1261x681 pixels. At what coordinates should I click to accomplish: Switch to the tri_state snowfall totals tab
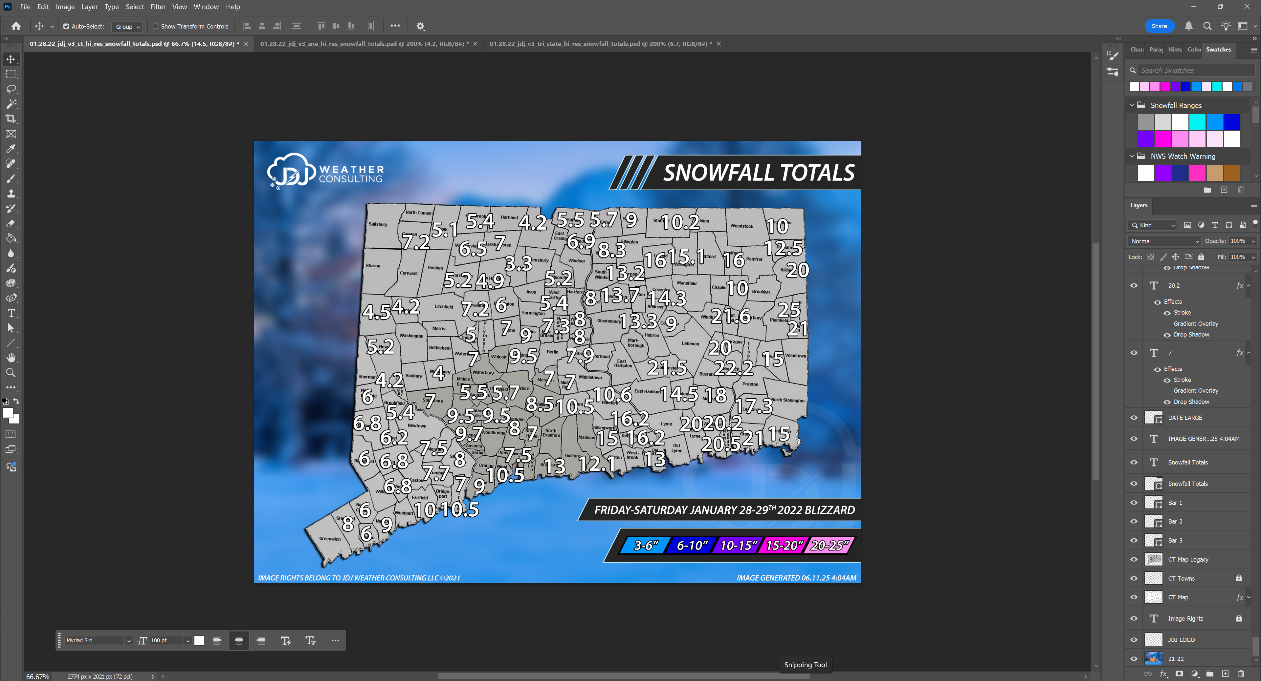600,44
